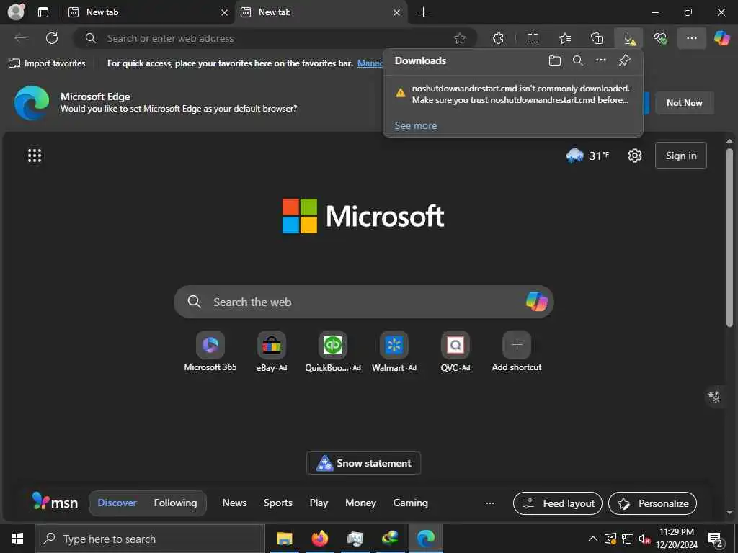Open the tab actions menu icon
This screenshot has width=738, height=553.
point(43,12)
